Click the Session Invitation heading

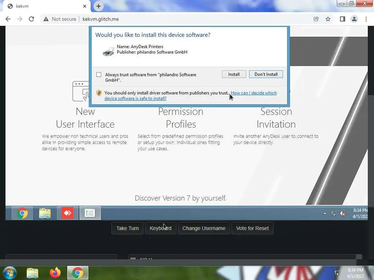coord(276,118)
